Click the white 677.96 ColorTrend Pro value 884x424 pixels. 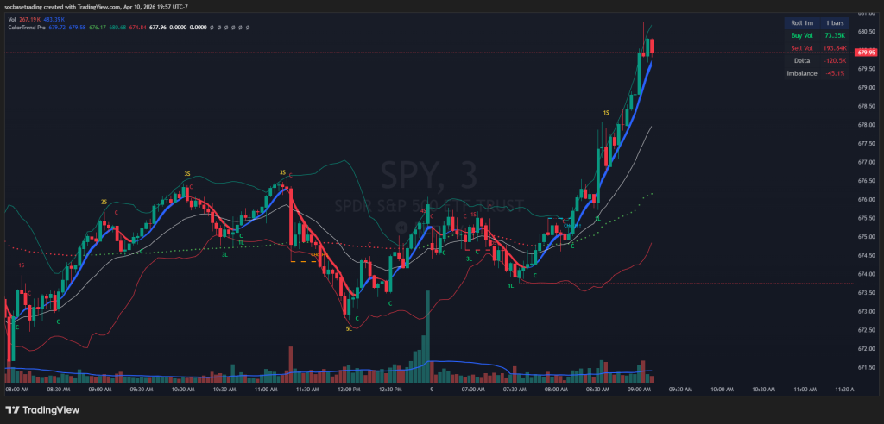pyautogui.click(x=158, y=27)
